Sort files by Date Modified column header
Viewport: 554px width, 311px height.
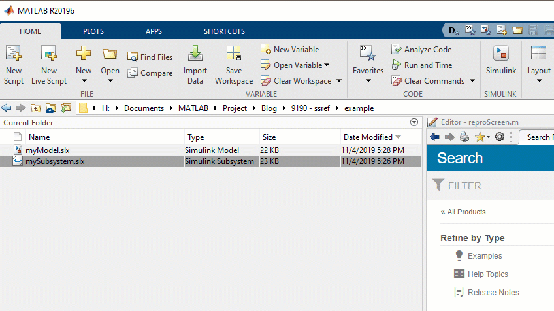[367, 137]
